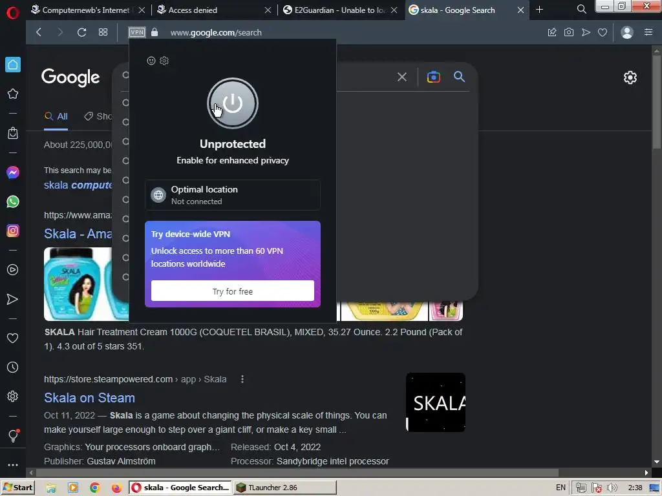Click the site security lock icon
Viewport: 662px width, 496px height.
pyautogui.click(x=155, y=32)
